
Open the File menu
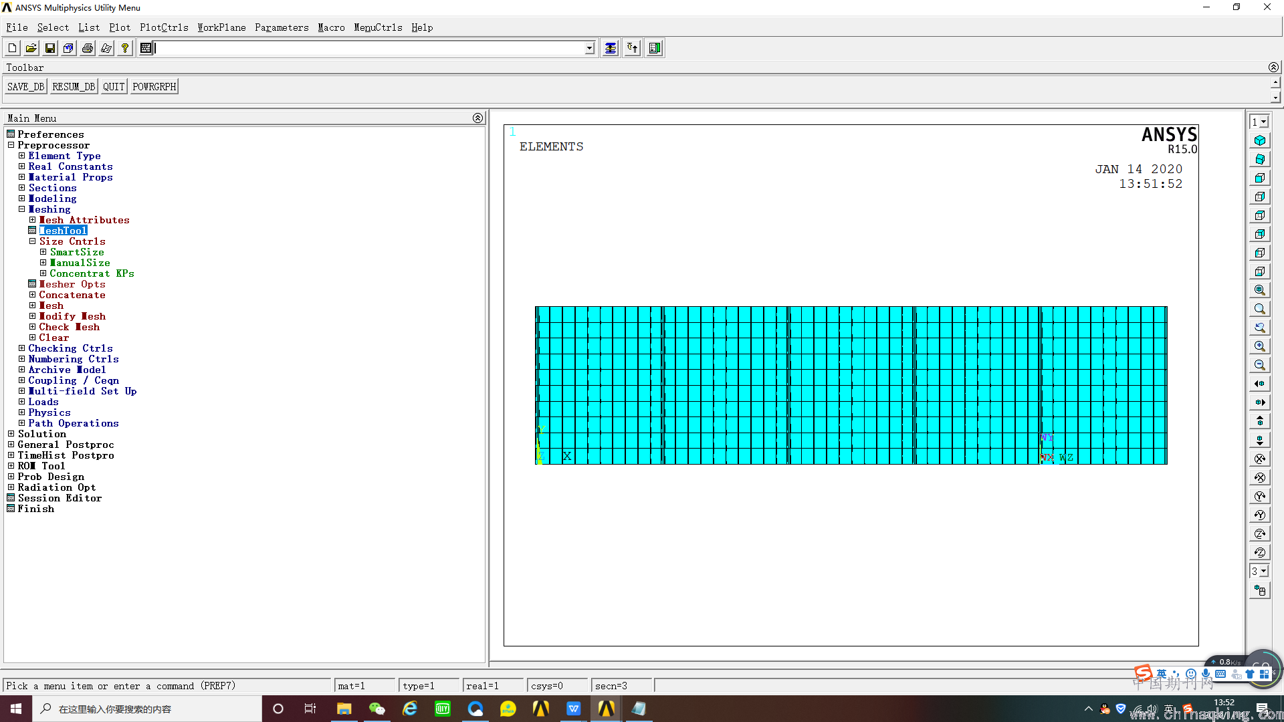point(17,27)
